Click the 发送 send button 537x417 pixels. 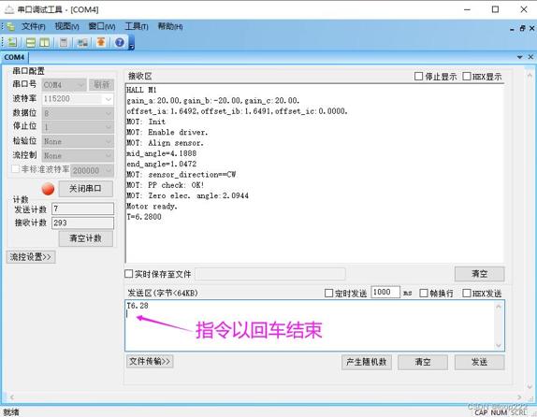click(x=479, y=362)
